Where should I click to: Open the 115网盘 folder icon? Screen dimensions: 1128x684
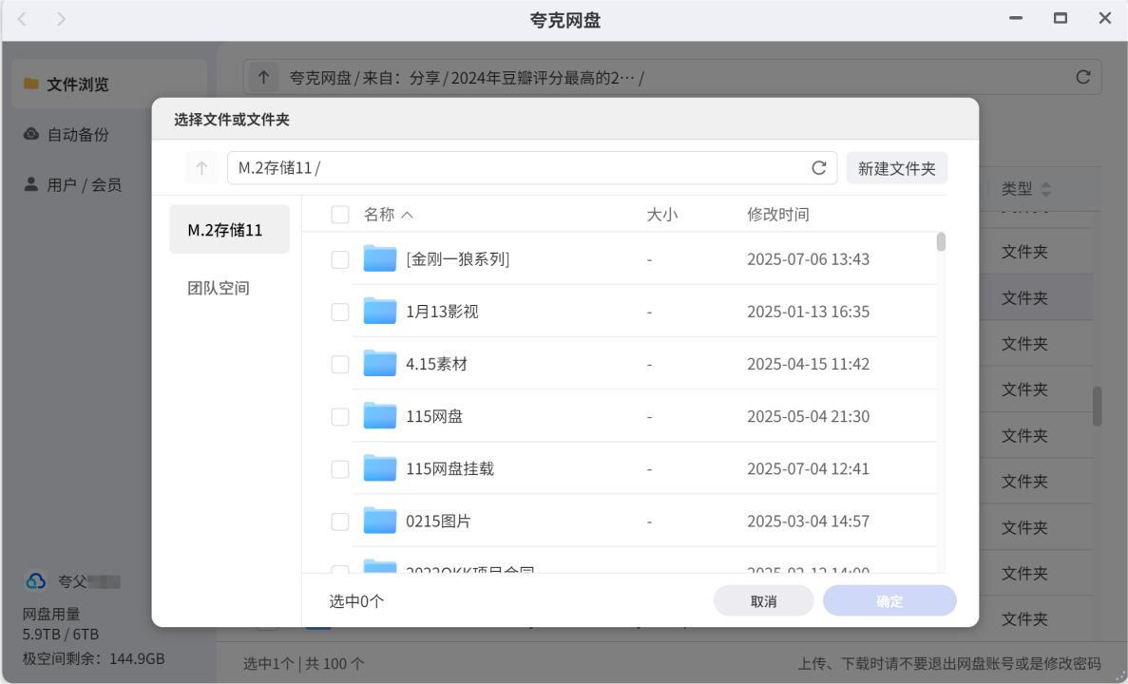click(380, 416)
